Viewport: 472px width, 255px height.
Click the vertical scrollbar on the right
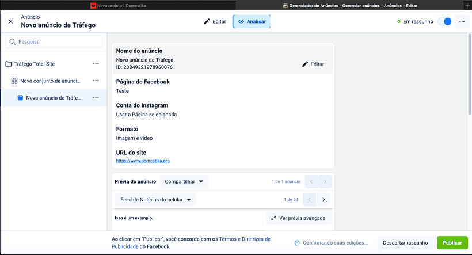(x=470, y=74)
